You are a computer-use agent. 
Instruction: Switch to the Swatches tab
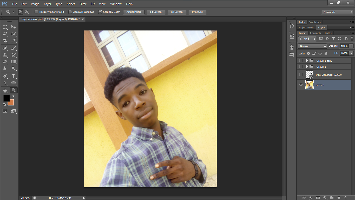(315, 22)
